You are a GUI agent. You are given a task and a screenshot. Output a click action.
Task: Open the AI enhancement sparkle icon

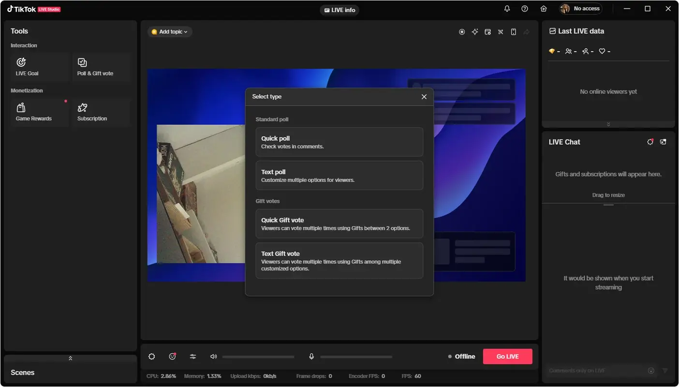click(474, 31)
